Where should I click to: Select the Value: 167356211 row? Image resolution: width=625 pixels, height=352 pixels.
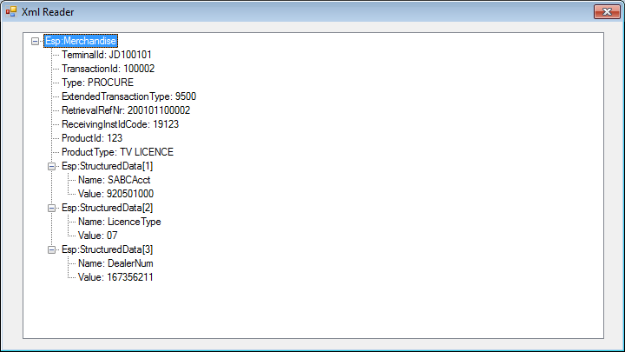[115, 277]
